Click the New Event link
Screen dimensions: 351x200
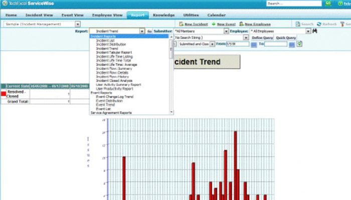[x=226, y=24]
